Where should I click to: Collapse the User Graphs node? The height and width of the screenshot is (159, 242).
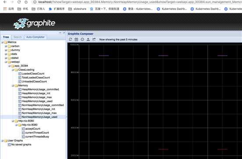click(x=2, y=141)
